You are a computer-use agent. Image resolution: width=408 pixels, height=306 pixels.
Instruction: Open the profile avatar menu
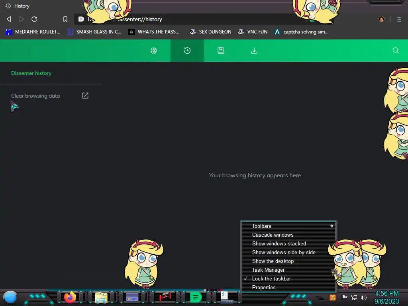coord(381,19)
